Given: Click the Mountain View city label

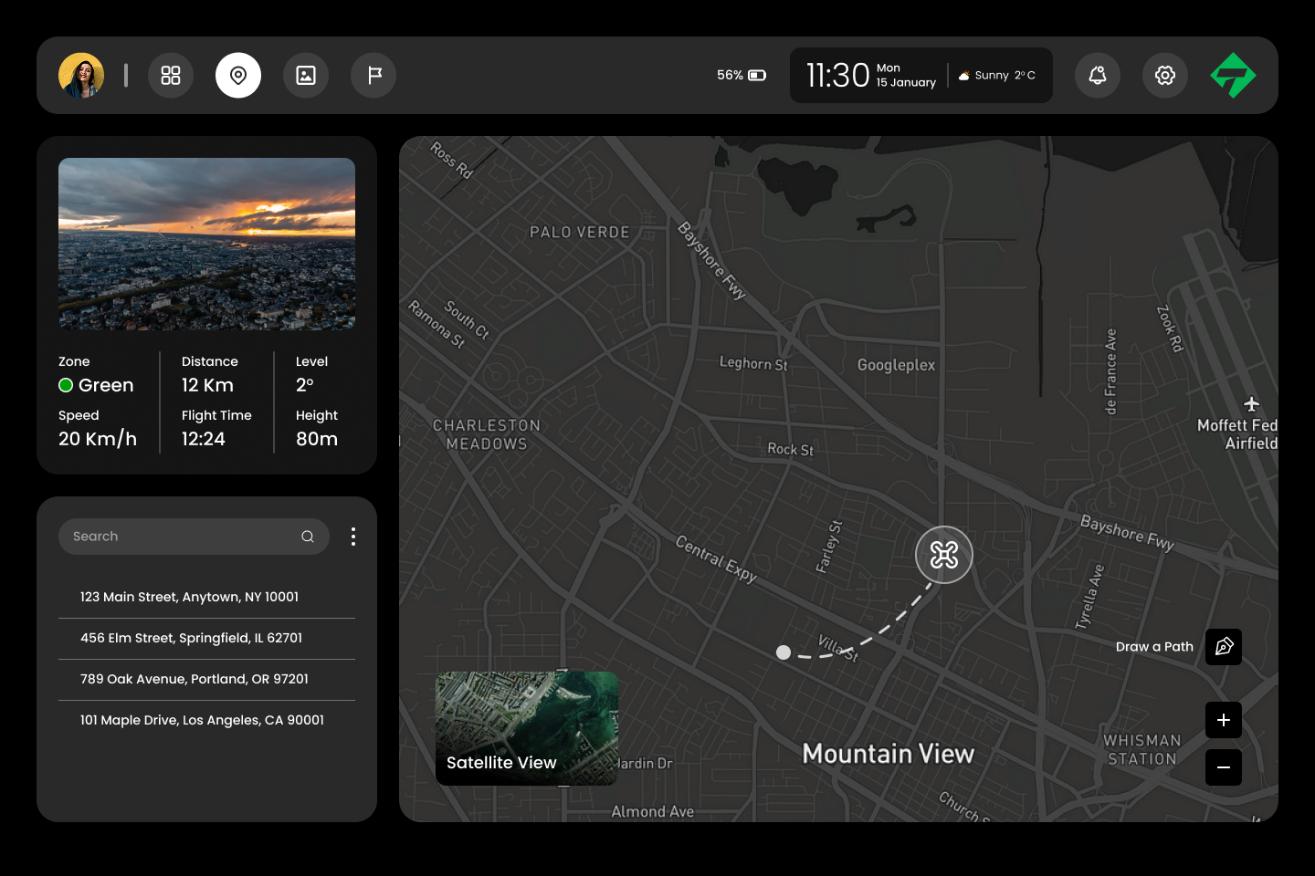Looking at the screenshot, I should [x=889, y=754].
